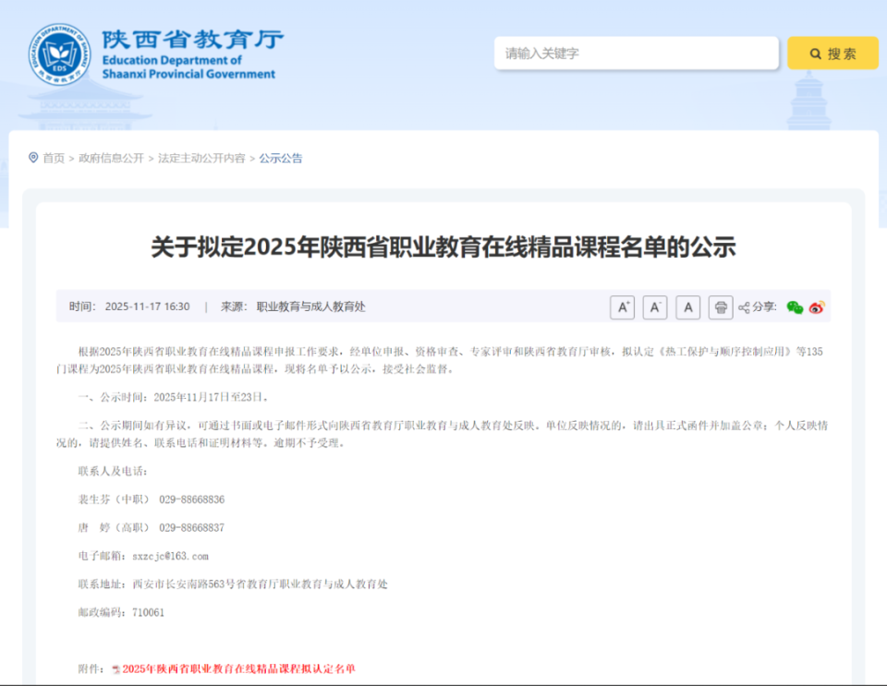Click the Education Department emblem logo

57,55
